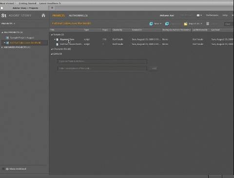Click the Sharing co-Authors column header
Screen dimensions: 234x178
pos(176,30)
